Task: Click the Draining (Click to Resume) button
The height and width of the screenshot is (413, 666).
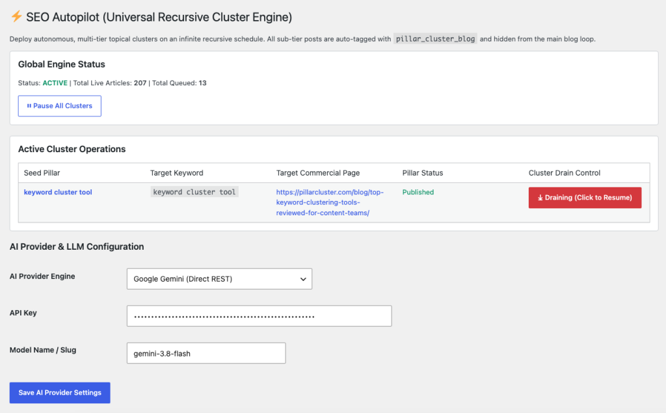Action: click(585, 198)
